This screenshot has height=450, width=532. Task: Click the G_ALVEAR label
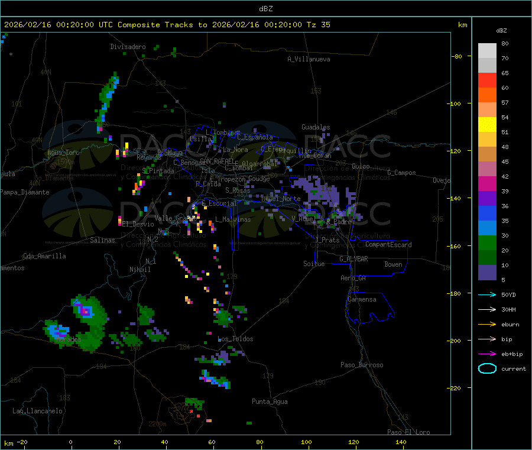pyautogui.click(x=353, y=259)
